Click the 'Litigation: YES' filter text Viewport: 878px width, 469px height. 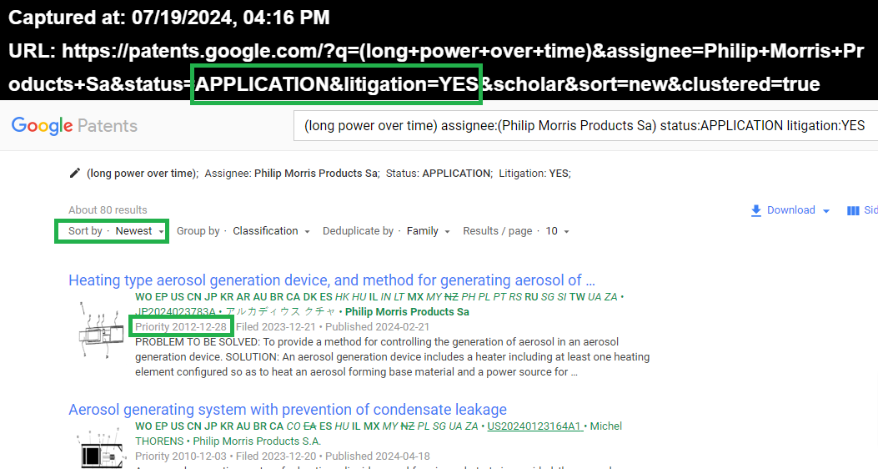[x=534, y=174]
